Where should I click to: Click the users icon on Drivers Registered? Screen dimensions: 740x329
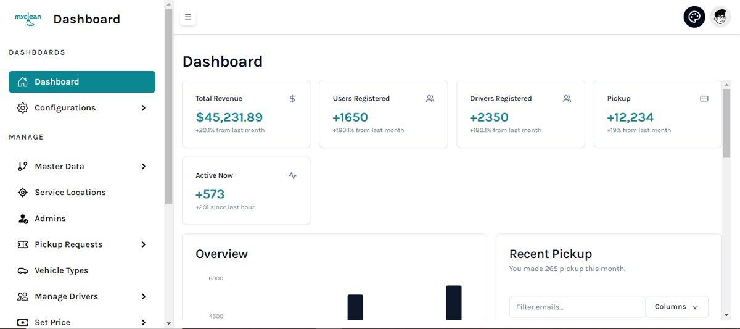click(567, 98)
